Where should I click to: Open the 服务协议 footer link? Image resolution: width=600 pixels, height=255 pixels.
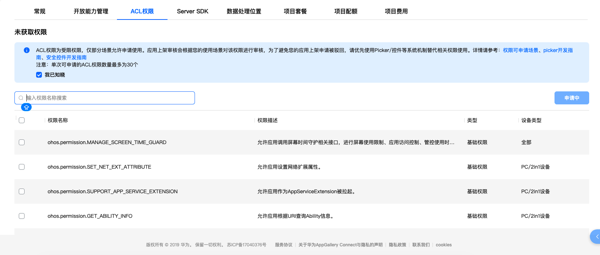[x=283, y=245]
